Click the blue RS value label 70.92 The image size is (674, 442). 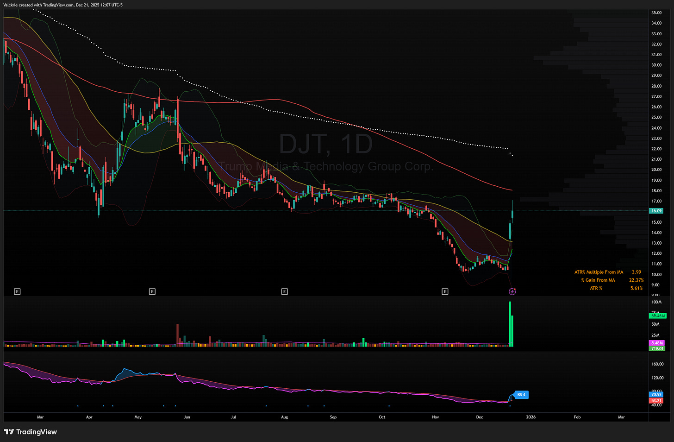(656, 395)
